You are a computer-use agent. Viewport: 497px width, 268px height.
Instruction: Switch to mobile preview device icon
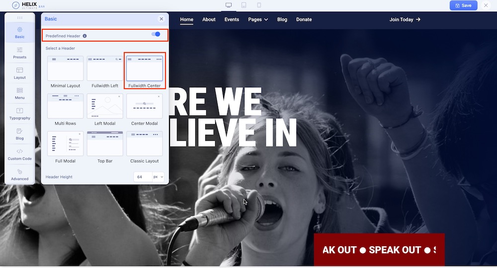tap(259, 5)
